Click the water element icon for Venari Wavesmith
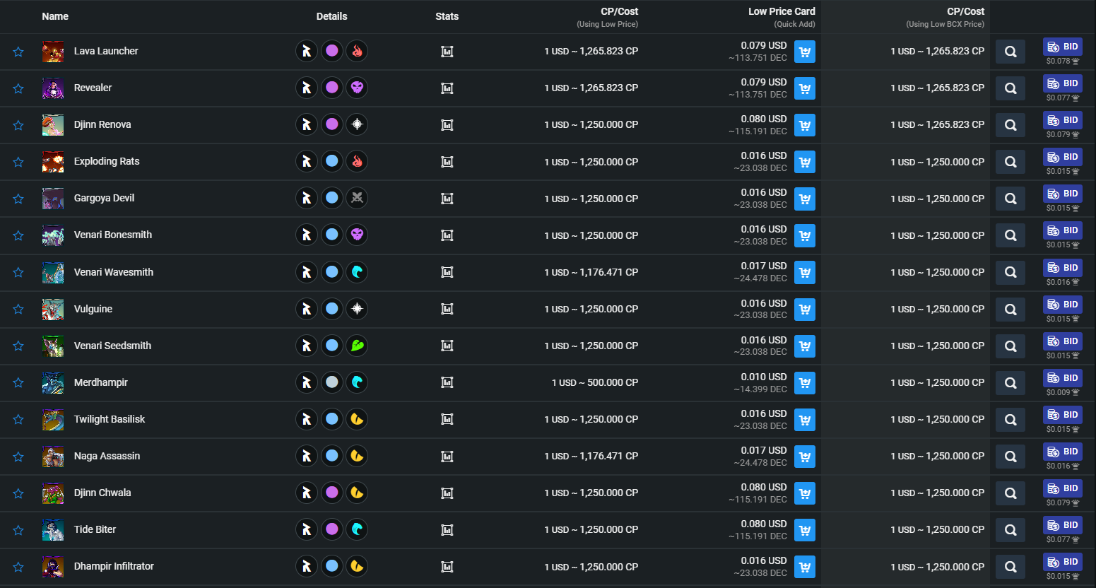The height and width of the screenshot is (588, 1096). pyautogui.click(x=358, y=272)
